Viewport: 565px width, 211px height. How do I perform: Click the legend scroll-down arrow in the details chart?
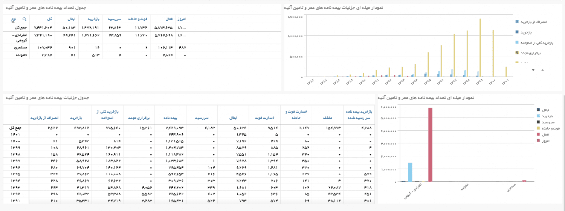click(x=533, y=70)
